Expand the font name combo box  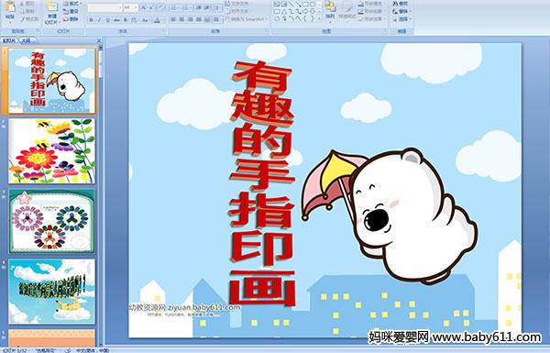105,7
